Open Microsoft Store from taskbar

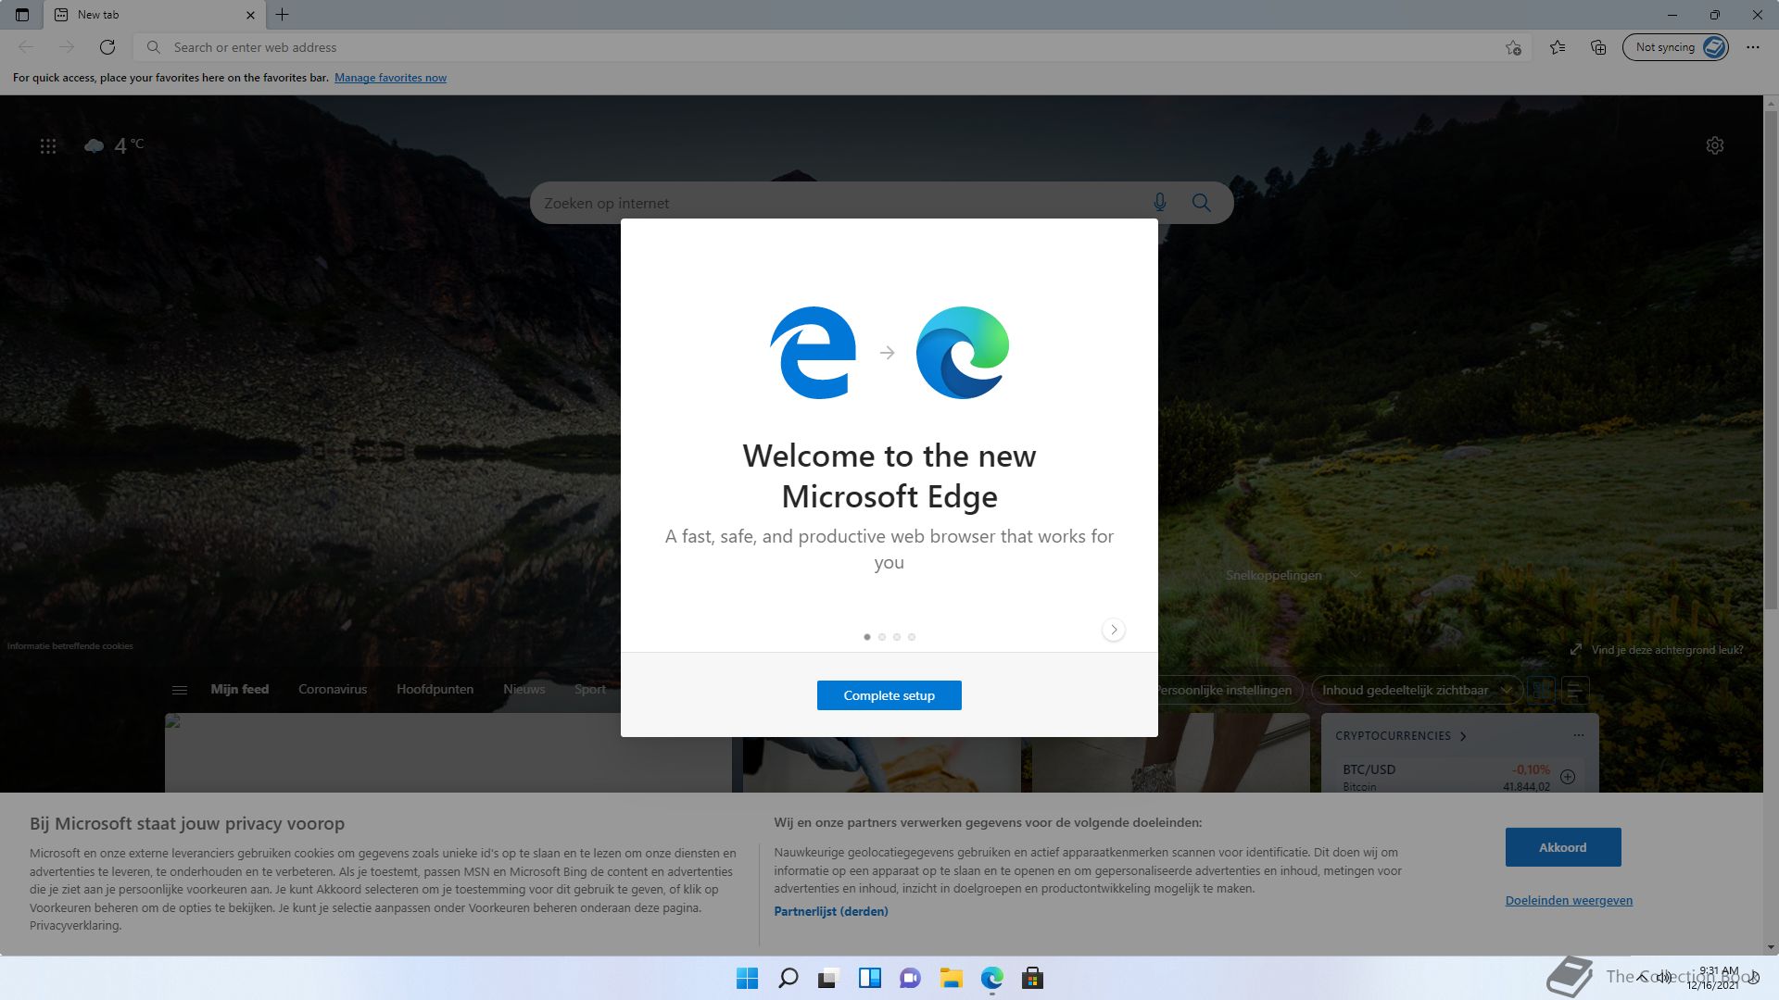[x=1032, y=978]
